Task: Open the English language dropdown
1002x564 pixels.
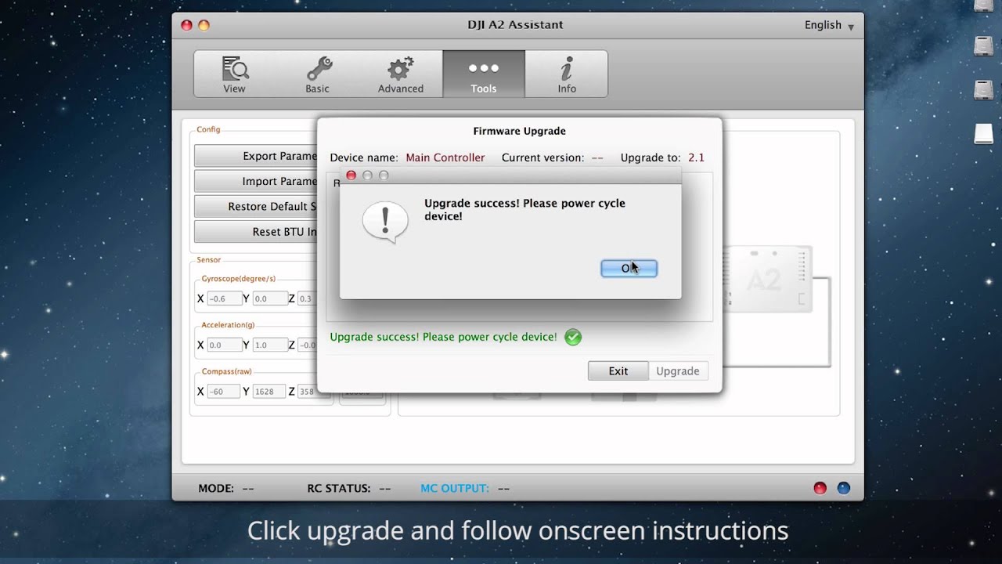Action: (x=829, y=25)
